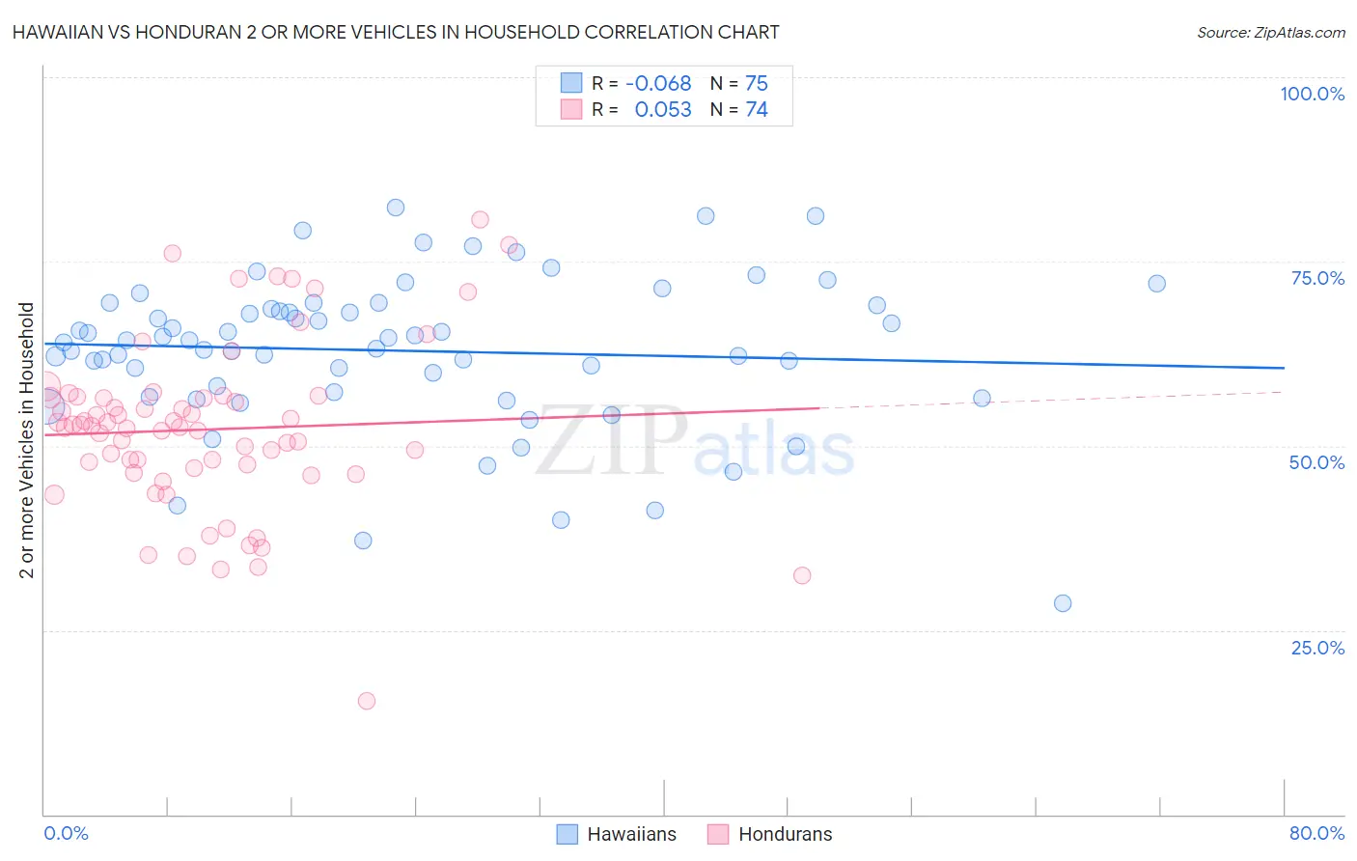
Task: Click the rightmost blue data point
Action: coord(1157,284)
